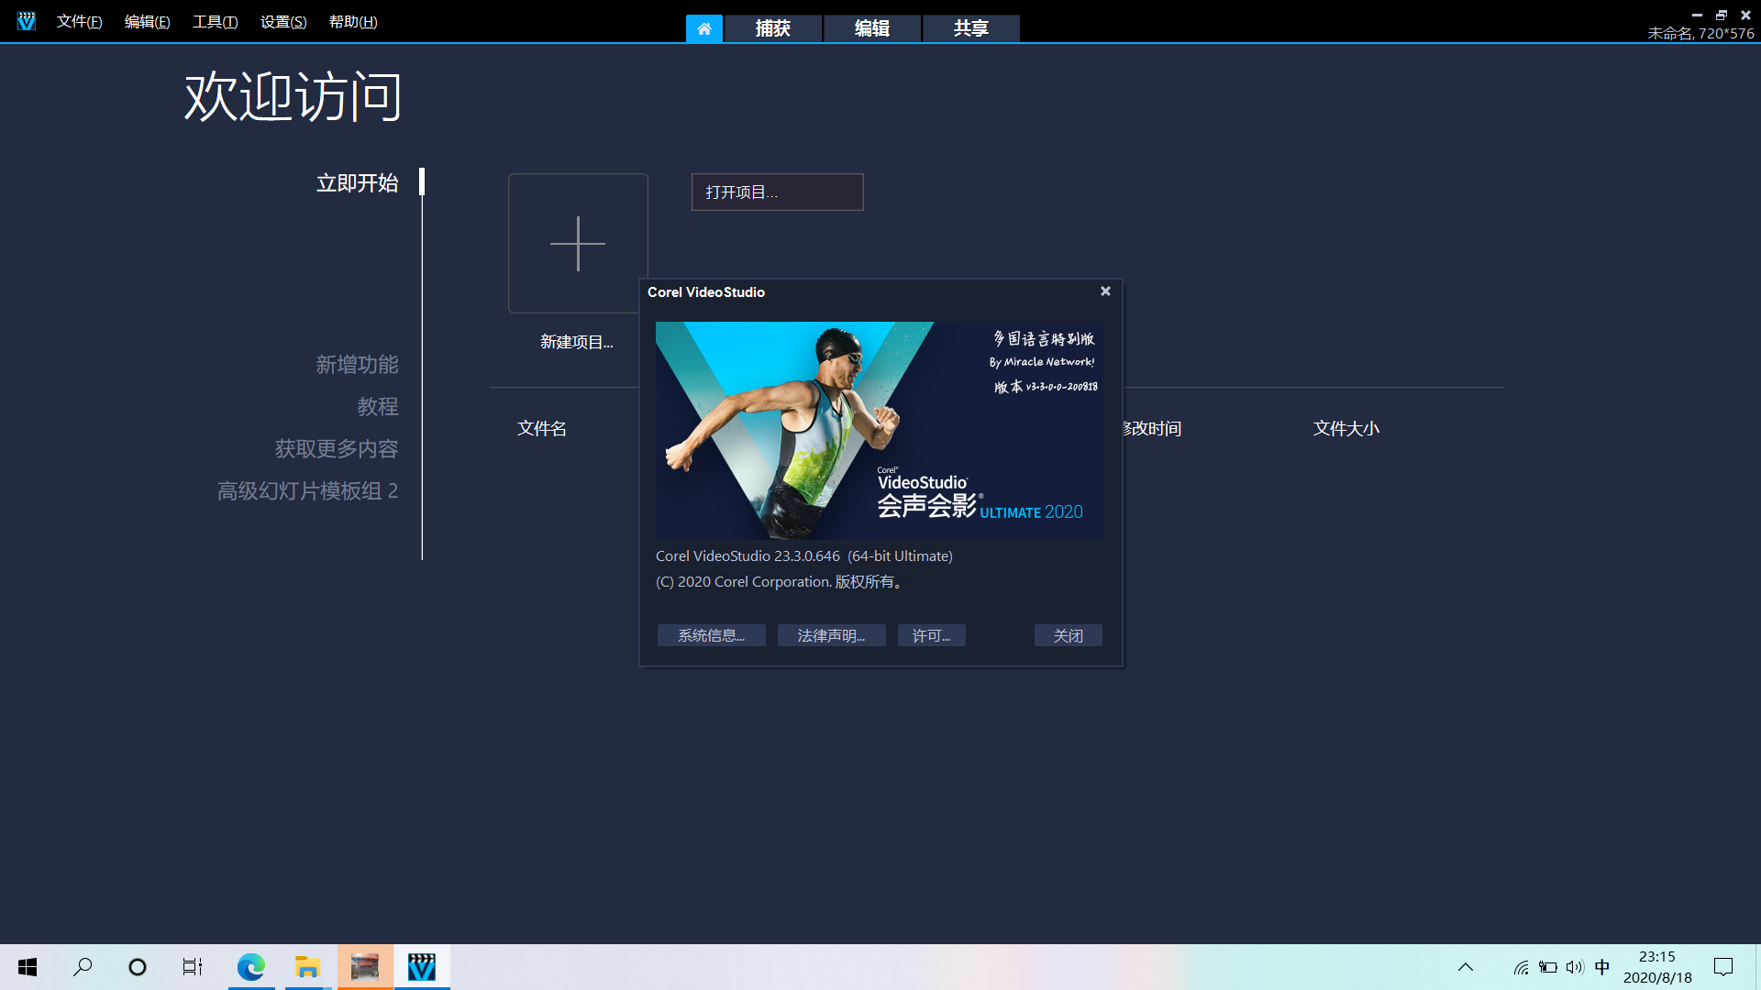Image resolution: width=1761 pixels, height=990 pixels.
Task: Sort by 修改时间 column header
Action: (1152, 429)
